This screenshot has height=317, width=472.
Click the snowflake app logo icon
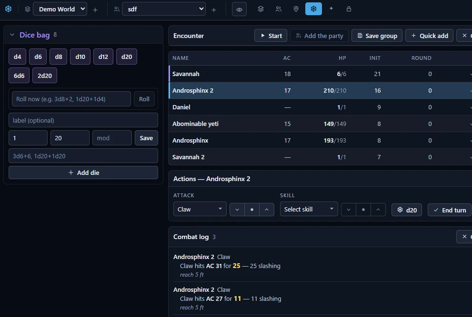[9, 9]
